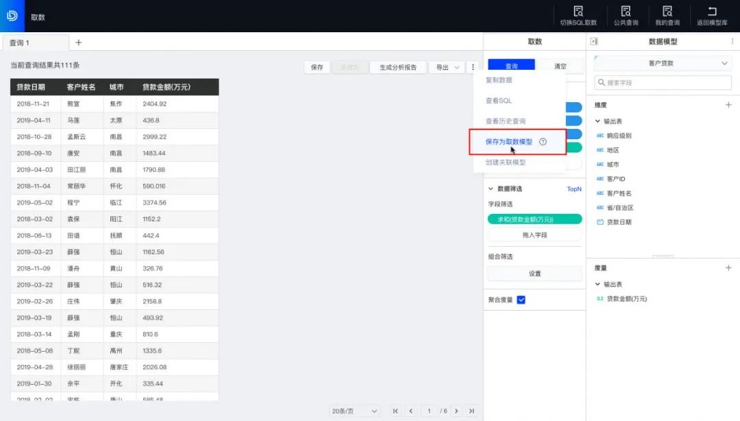740x421 pixels.
Task: Select the 城市 dimension field
Action: tap(613, 165)
